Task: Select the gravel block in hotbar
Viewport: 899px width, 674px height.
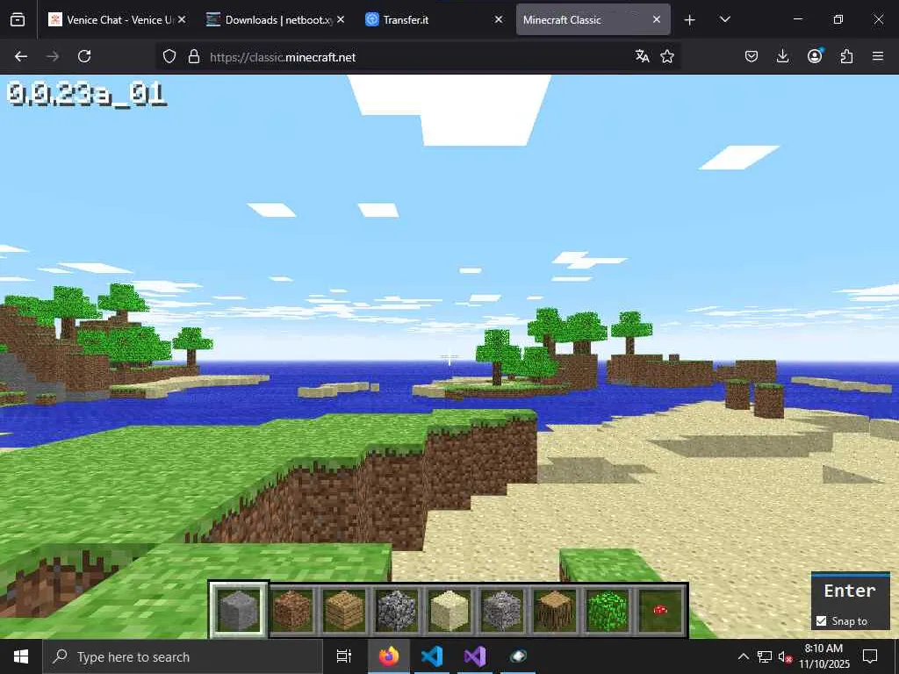Action: tap(502, 611)
